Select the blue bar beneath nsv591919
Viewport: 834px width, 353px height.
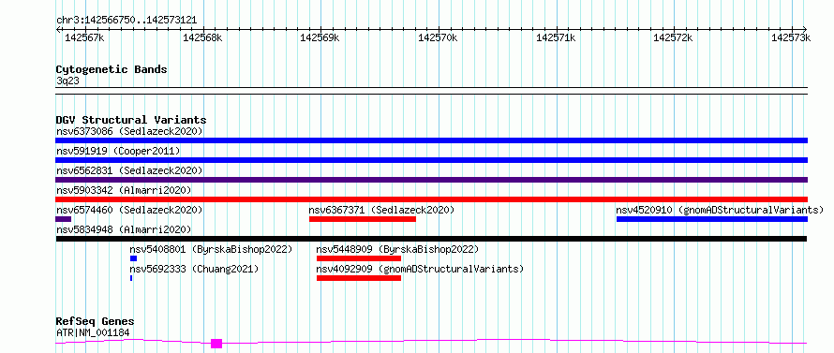431,160
